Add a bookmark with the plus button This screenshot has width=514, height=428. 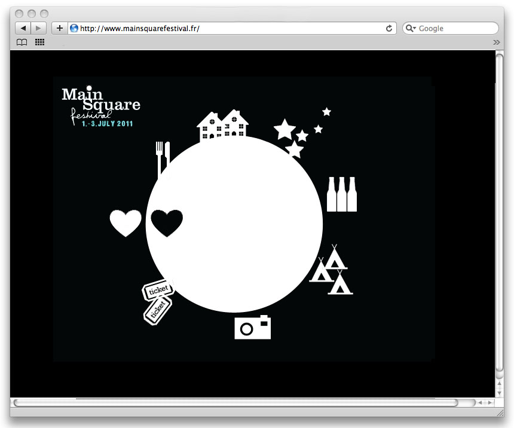[60, 28]
